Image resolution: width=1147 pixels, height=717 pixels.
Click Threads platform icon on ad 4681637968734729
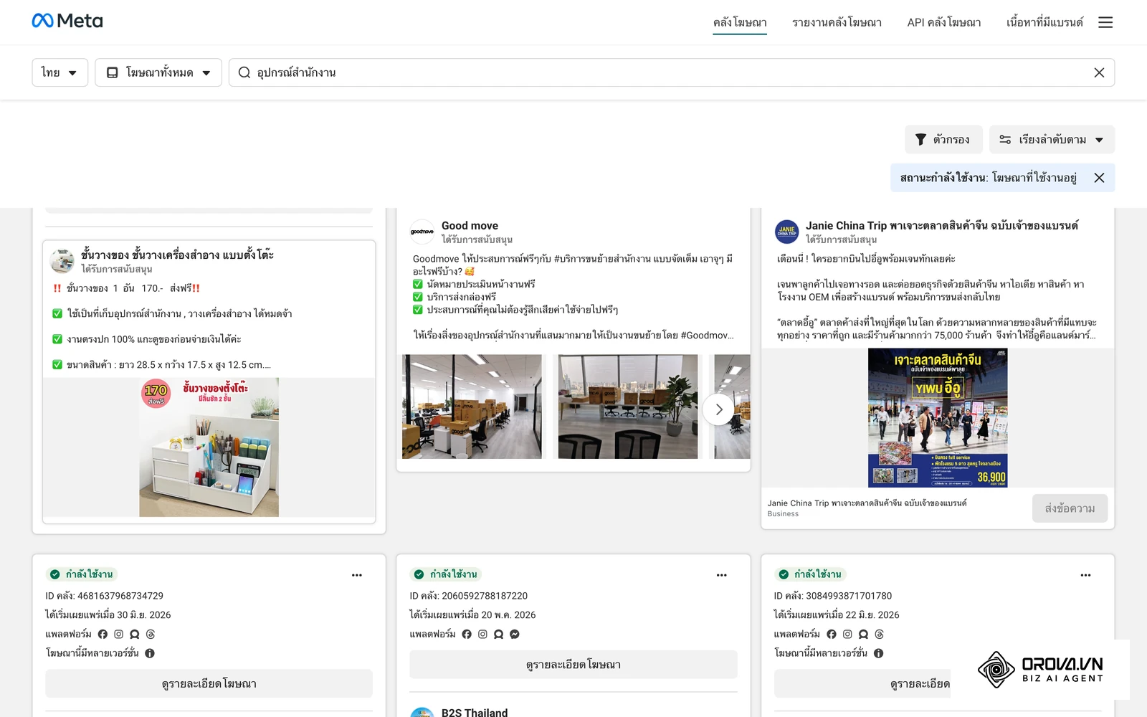(151, 635)
